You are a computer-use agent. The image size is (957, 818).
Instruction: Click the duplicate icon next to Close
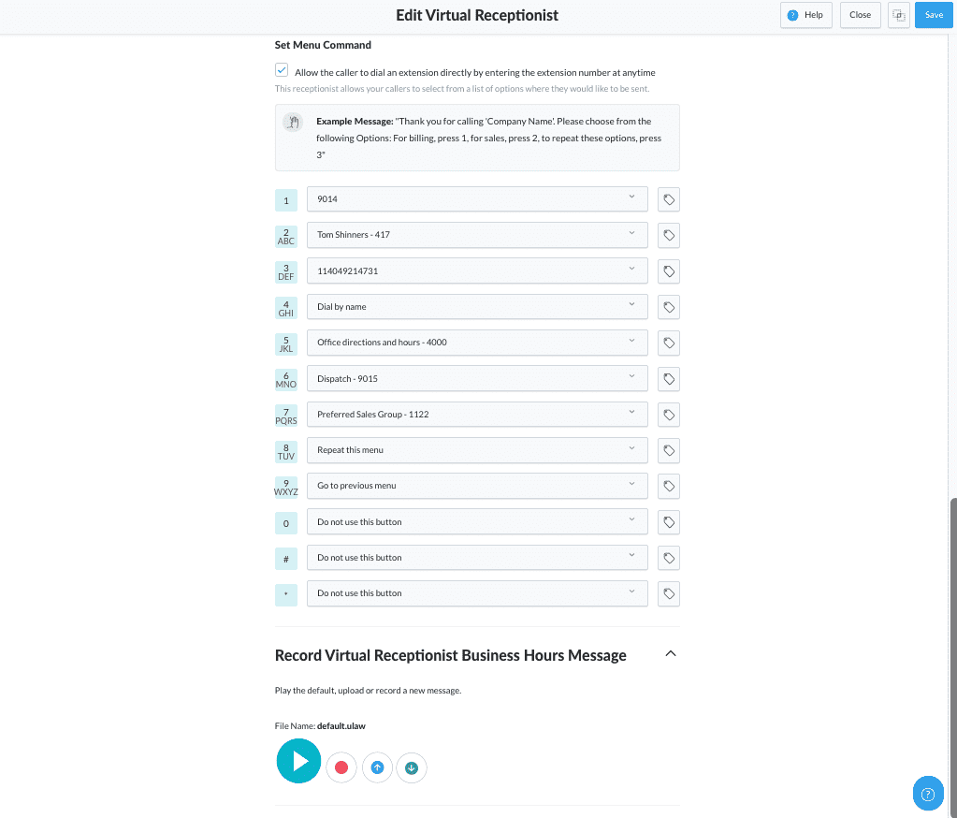[898, 15]
